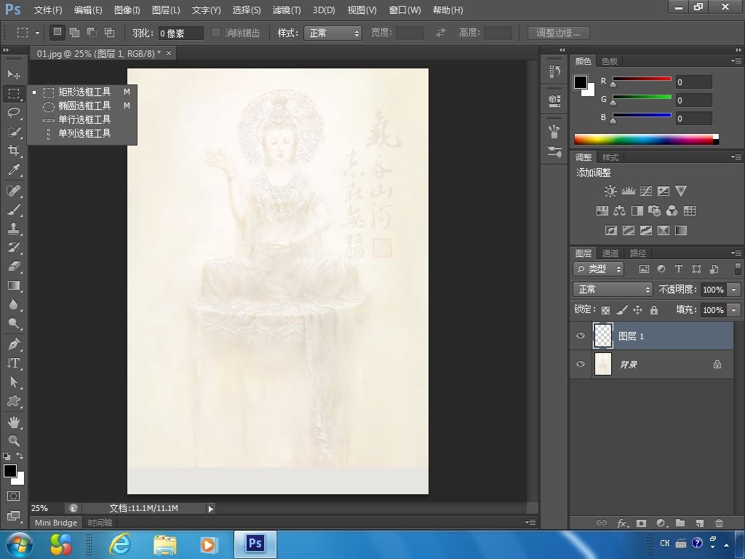Select the Custom Shape tool
The width and height of the screenshot is (745, 559).
click(13, 401)
